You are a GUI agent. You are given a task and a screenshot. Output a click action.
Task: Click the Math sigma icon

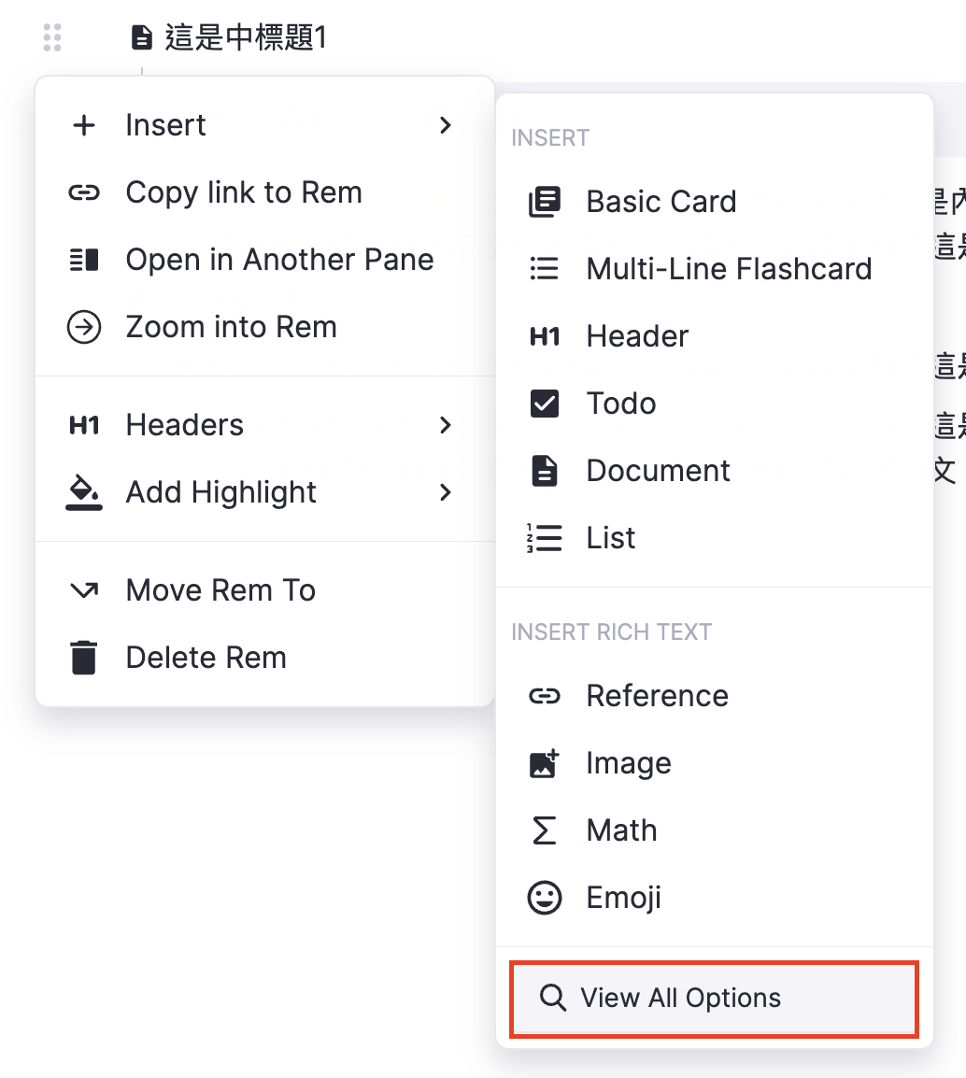[x=545, y=830]
